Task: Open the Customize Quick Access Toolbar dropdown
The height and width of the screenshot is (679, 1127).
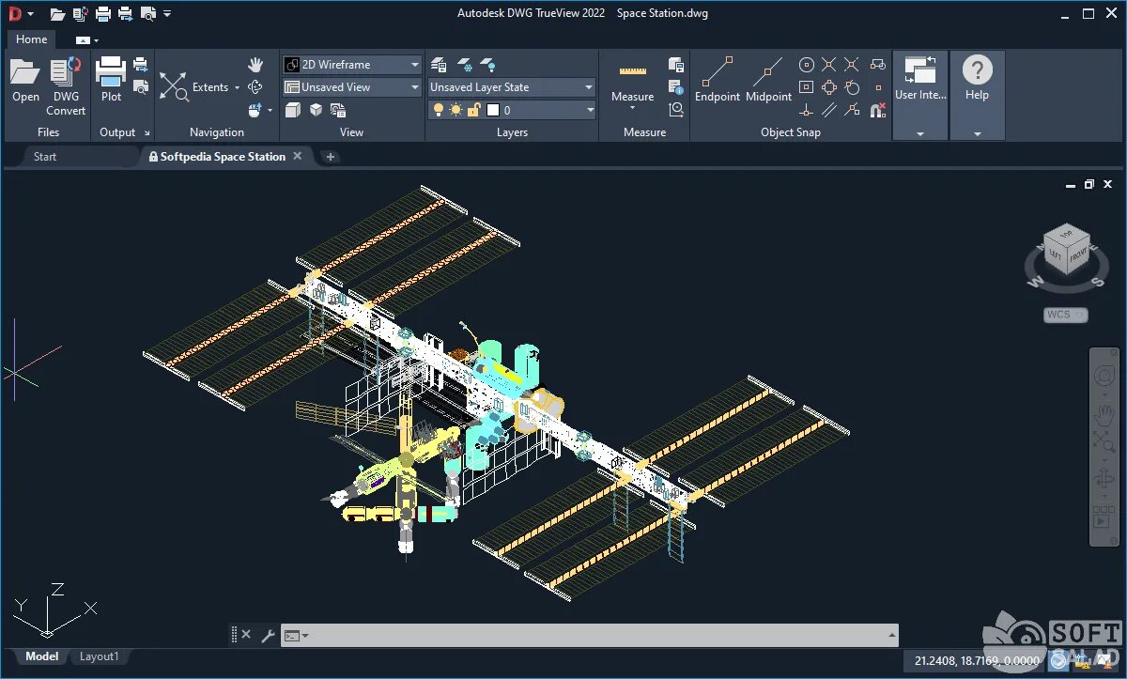Action: 167,14
